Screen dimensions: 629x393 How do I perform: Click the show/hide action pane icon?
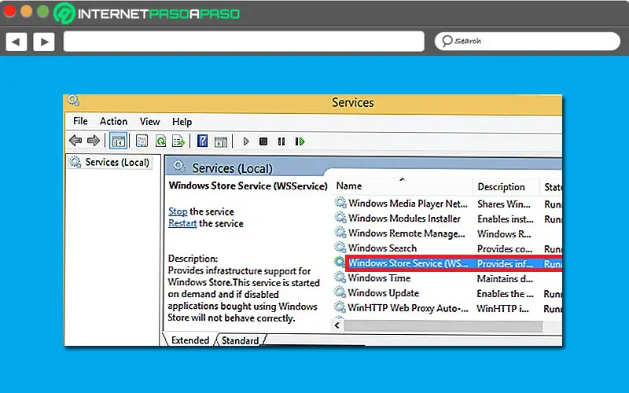coord(221,141)
